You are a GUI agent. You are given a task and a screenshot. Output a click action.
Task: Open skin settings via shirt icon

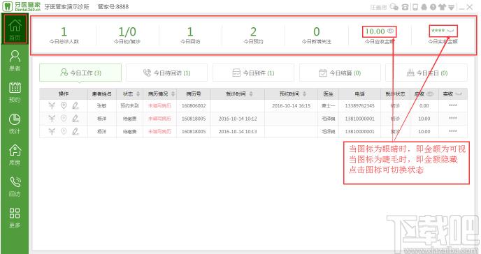pos(442,7)
